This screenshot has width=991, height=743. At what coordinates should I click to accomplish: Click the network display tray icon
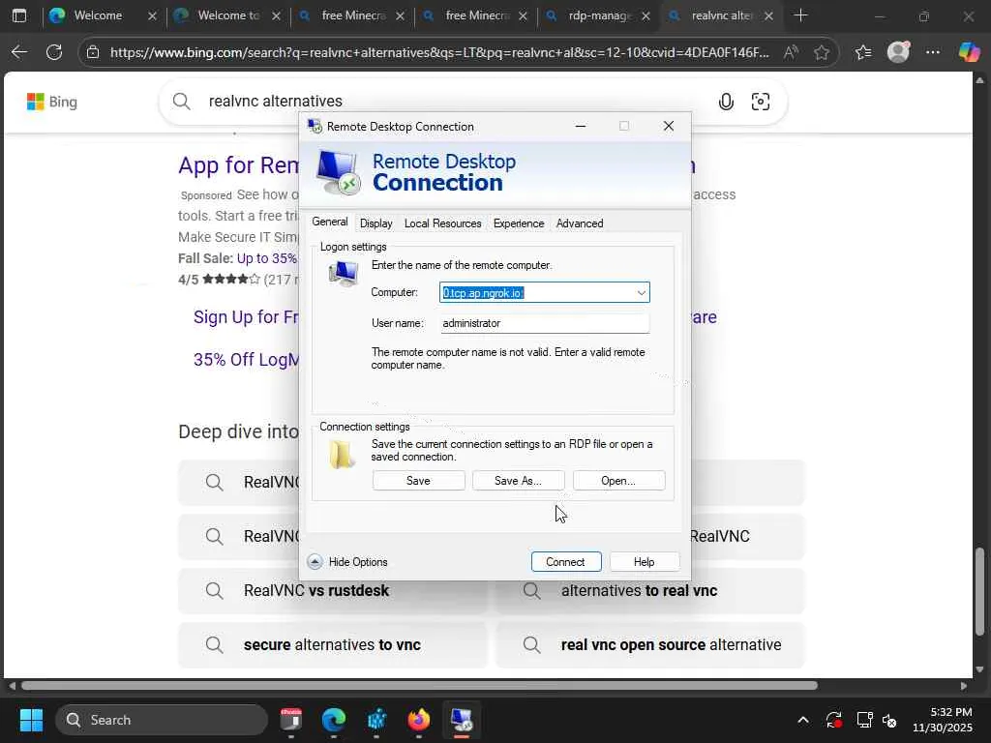pos(864,720)
